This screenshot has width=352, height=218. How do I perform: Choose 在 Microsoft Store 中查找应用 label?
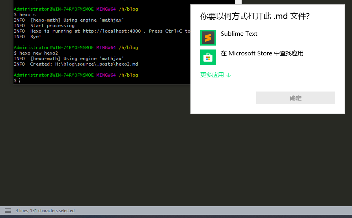[x=262, y=53]
